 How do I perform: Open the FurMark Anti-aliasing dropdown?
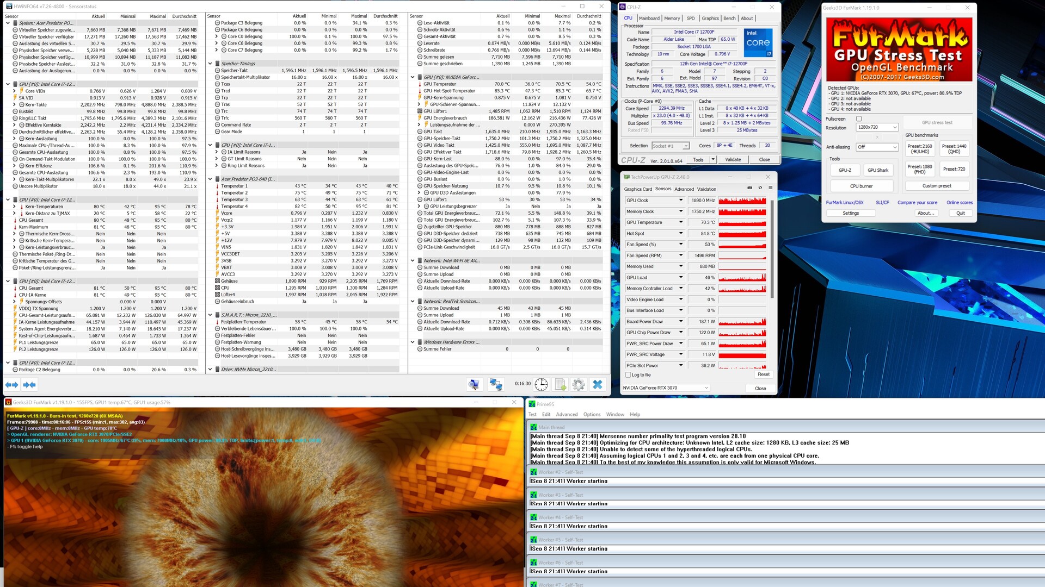[x=877, y=147]
